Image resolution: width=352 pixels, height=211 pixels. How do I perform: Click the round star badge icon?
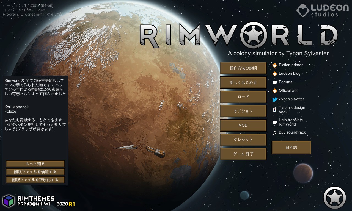[335, 198]
